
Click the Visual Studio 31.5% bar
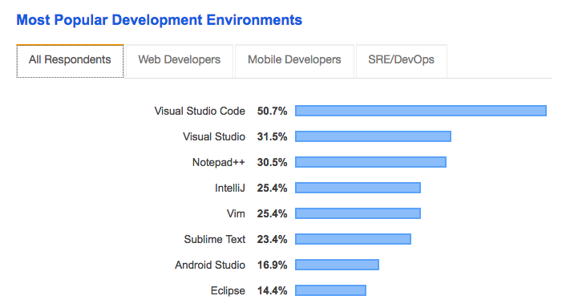pyautogui.click(x=373, y=136)
